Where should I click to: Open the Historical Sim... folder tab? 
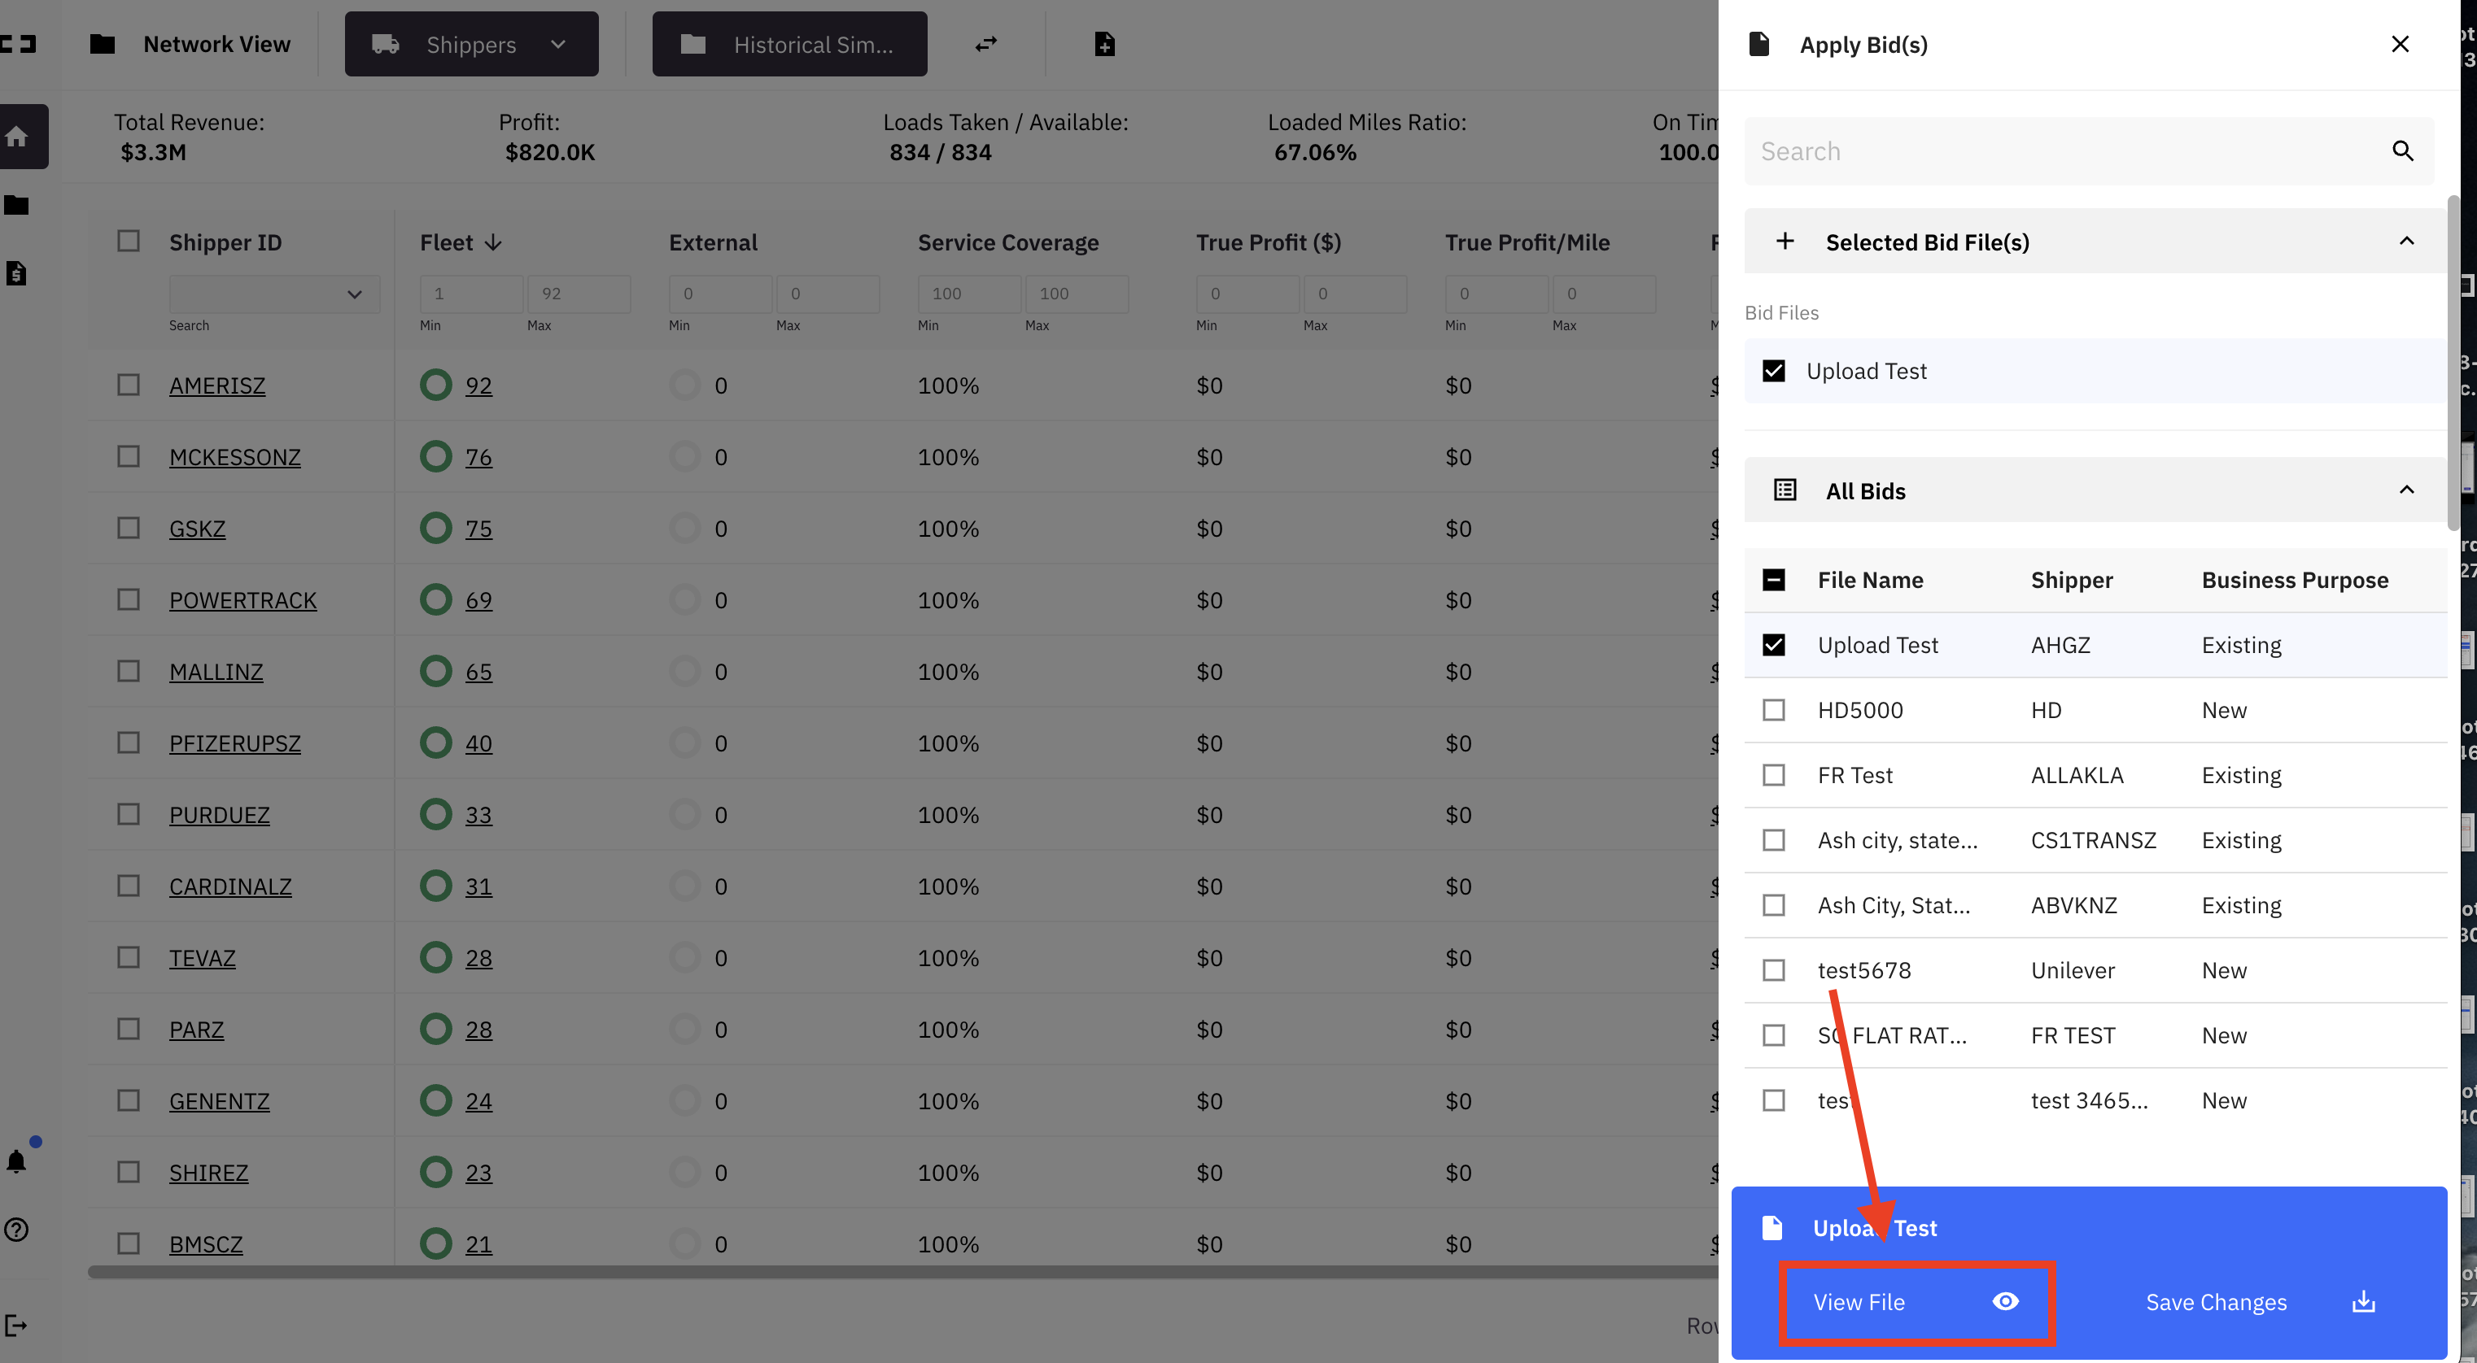click(x=789, y=44)
